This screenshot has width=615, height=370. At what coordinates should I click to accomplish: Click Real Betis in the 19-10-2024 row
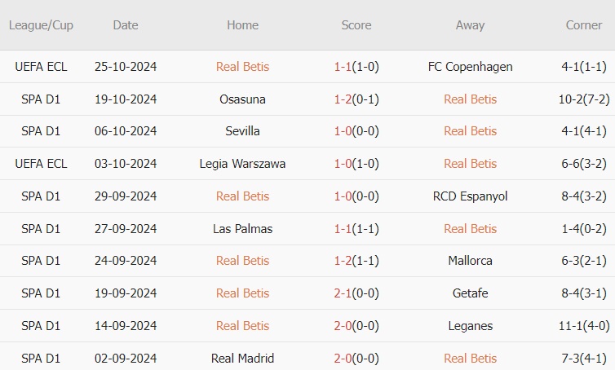click(470, 99)
